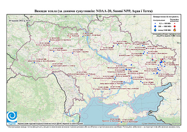Image resolution: width=187 pixels, height=132 pixels.
Task: Select the blue marker at Побузьке ferronickel plant
Action: 89,75
